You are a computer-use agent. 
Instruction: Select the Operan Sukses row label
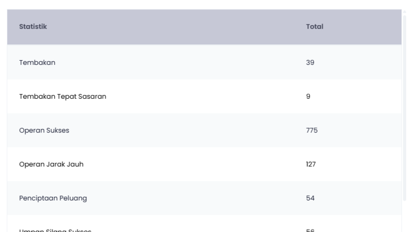pyautogui.click(x=44, y=131)
